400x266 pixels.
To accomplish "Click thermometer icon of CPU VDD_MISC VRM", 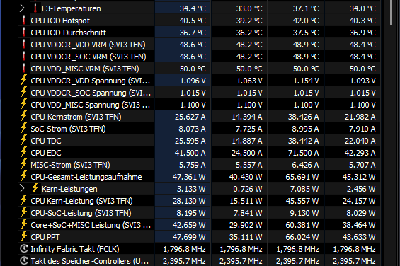I will (24, 68).
